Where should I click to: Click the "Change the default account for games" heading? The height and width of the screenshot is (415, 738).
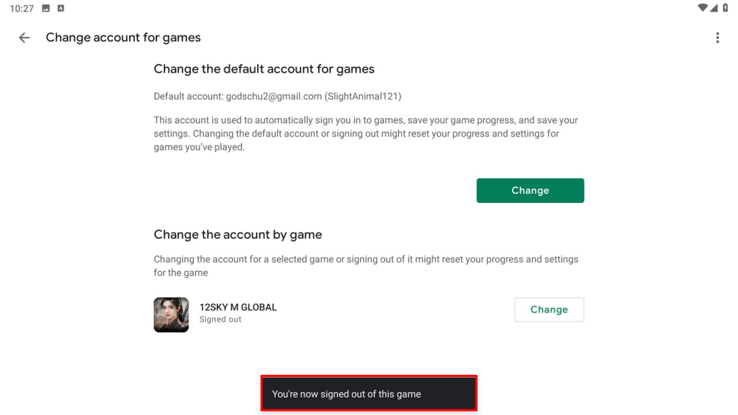264,69
